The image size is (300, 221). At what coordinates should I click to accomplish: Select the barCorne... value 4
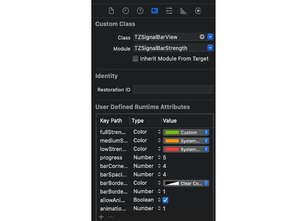click(x=164, y=166)
